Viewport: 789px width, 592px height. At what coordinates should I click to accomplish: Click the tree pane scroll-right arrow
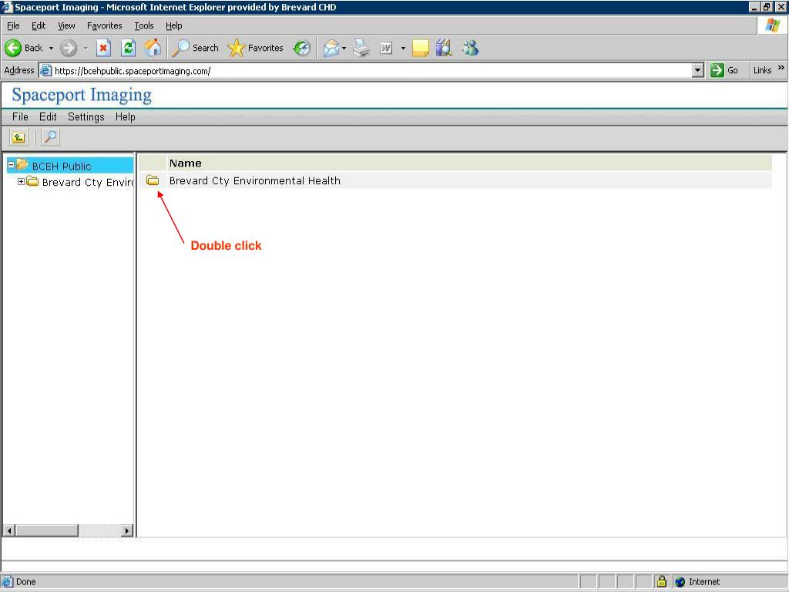click(x=127, y=530)
